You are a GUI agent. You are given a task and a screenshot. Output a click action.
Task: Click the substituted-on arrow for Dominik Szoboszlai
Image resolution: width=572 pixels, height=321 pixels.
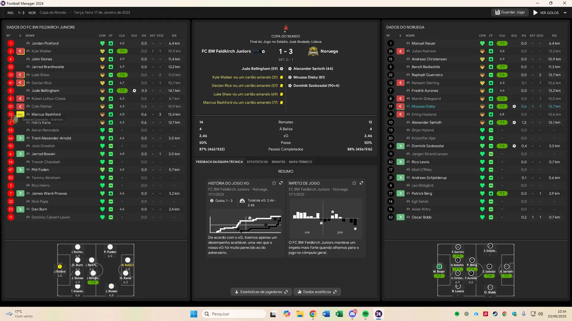pyautogui.click(x=400, y=146)
